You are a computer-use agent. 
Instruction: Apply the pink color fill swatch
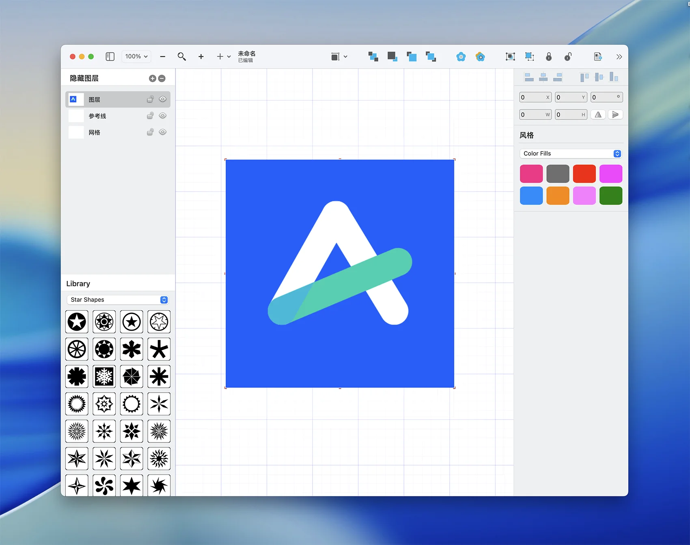pyautogui.click(x=531, y=174)
